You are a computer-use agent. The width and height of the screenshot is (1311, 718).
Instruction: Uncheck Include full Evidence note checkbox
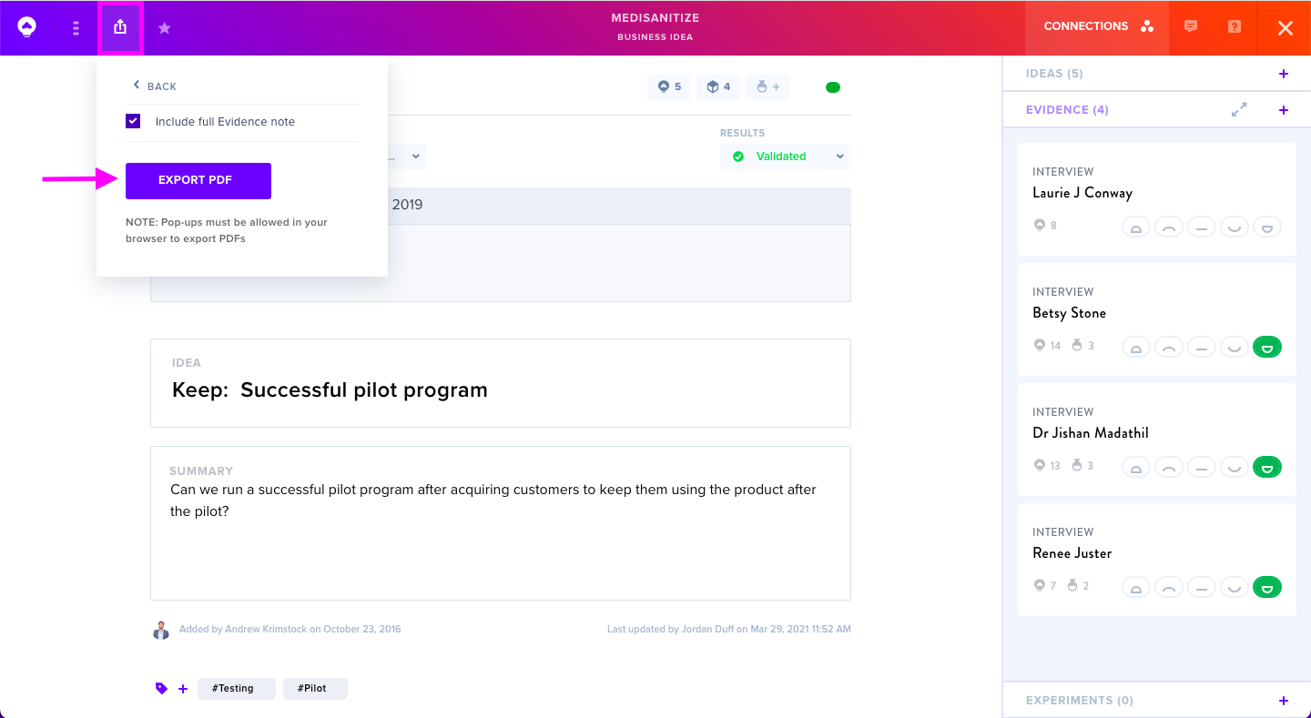click(x=133, y=121)
